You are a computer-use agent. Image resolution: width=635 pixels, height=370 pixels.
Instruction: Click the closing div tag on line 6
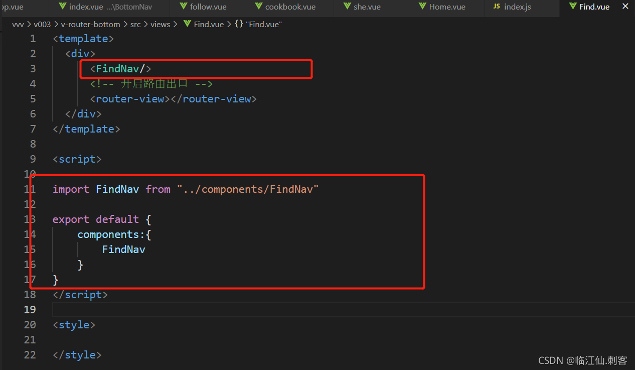tap(83, 114)
